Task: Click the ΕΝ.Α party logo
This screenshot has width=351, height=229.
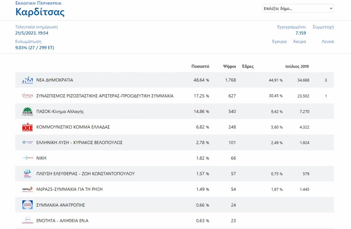Action: (x=27, y=221)
